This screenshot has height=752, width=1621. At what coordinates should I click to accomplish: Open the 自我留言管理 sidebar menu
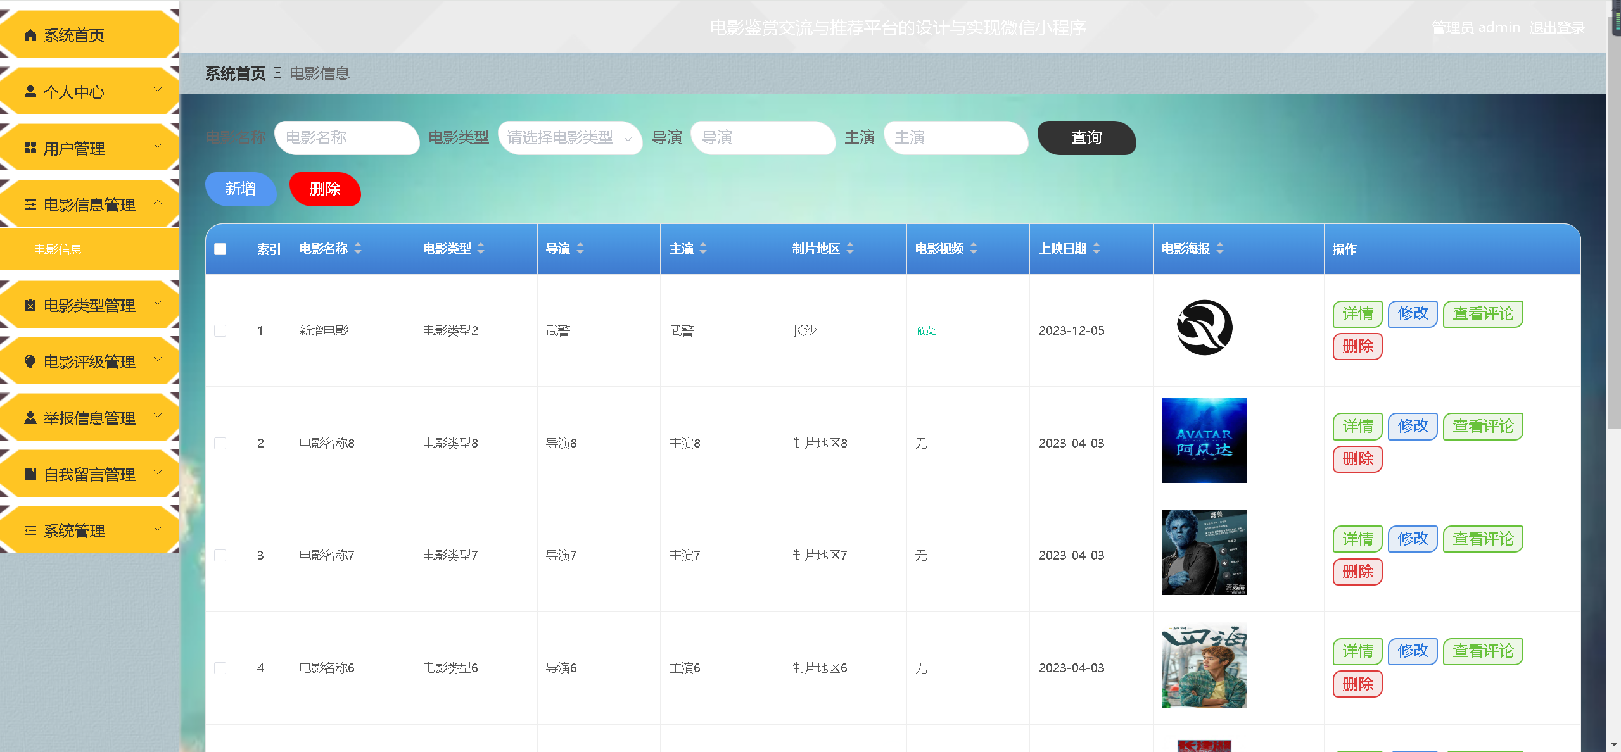89,474
